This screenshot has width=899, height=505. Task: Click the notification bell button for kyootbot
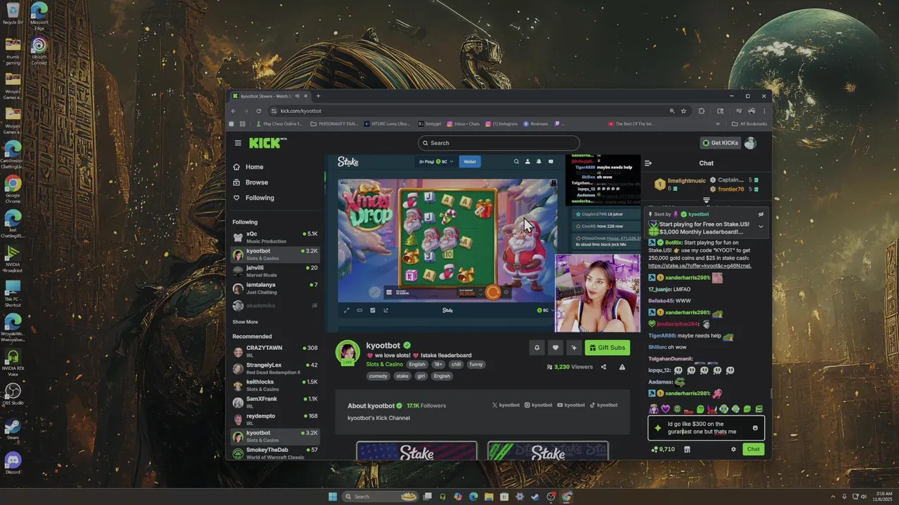(x=537, y=347)
